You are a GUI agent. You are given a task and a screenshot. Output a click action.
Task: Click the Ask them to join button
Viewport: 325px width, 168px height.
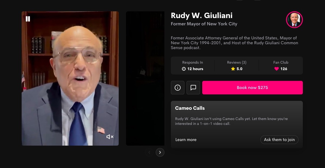tap(279, 140)
